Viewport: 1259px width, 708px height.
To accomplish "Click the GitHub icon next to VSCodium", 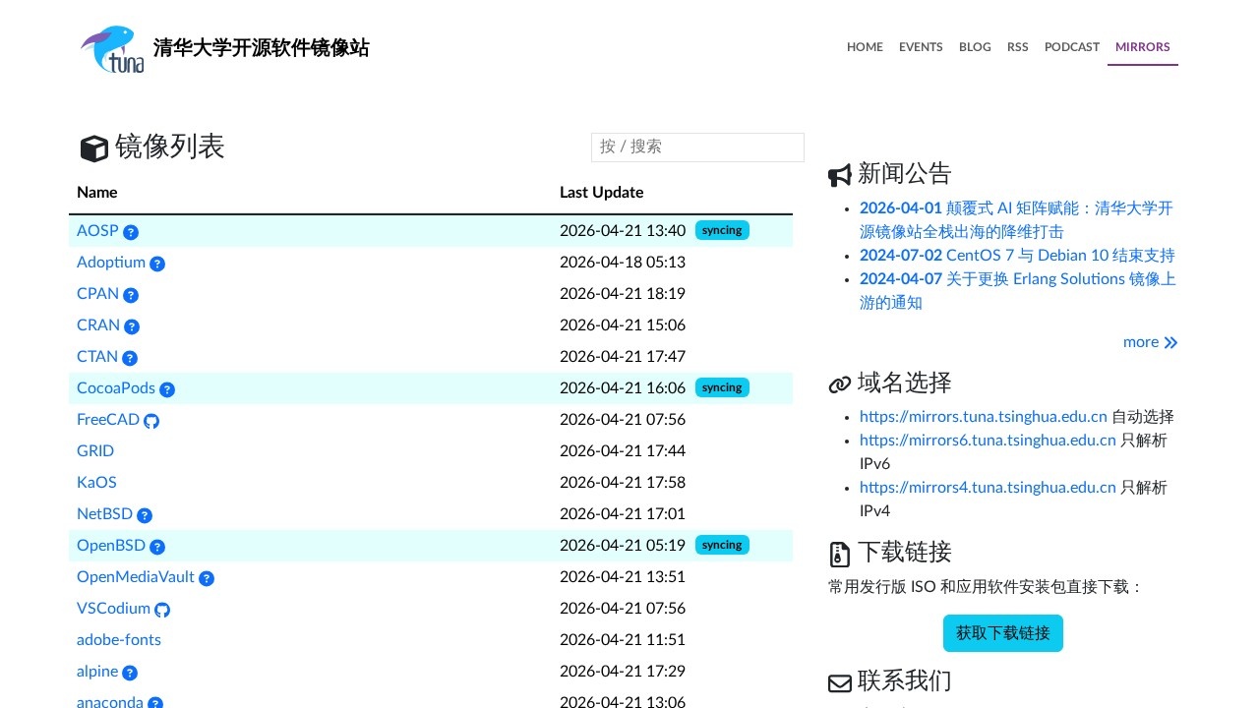I will click(162, 610).
